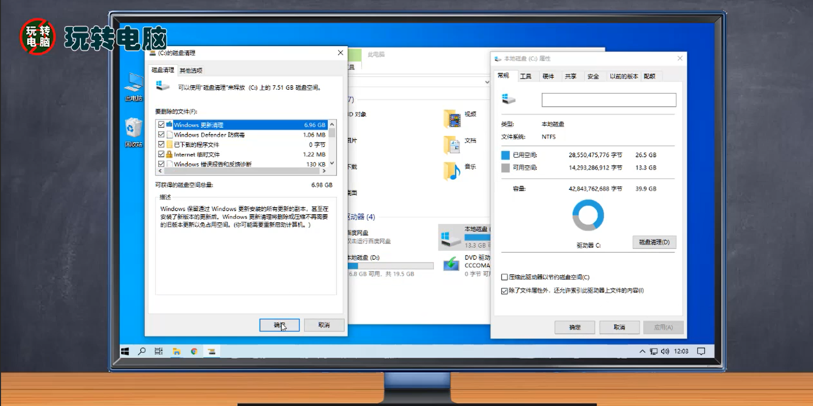Open the 共享 tab in properties
The height and width of the screenshot is (406, 813).
point(571,76)
